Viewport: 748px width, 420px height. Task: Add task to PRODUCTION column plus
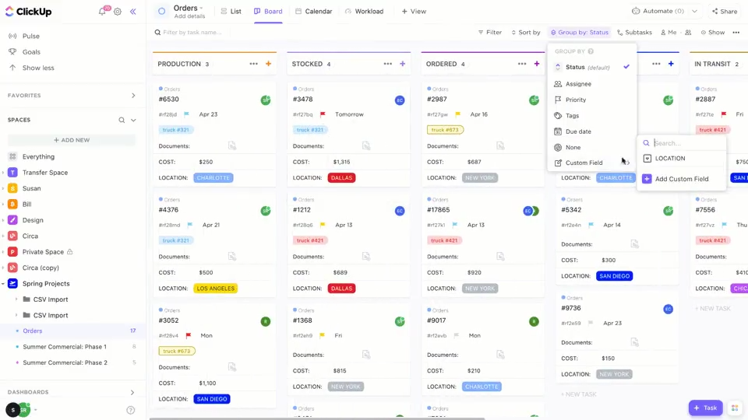[x=269, y=64]
